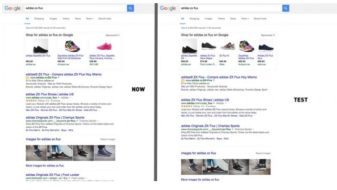Click 'Report images' on NOW page
This screenshot has width=337, height=190.
click(107, 139)
